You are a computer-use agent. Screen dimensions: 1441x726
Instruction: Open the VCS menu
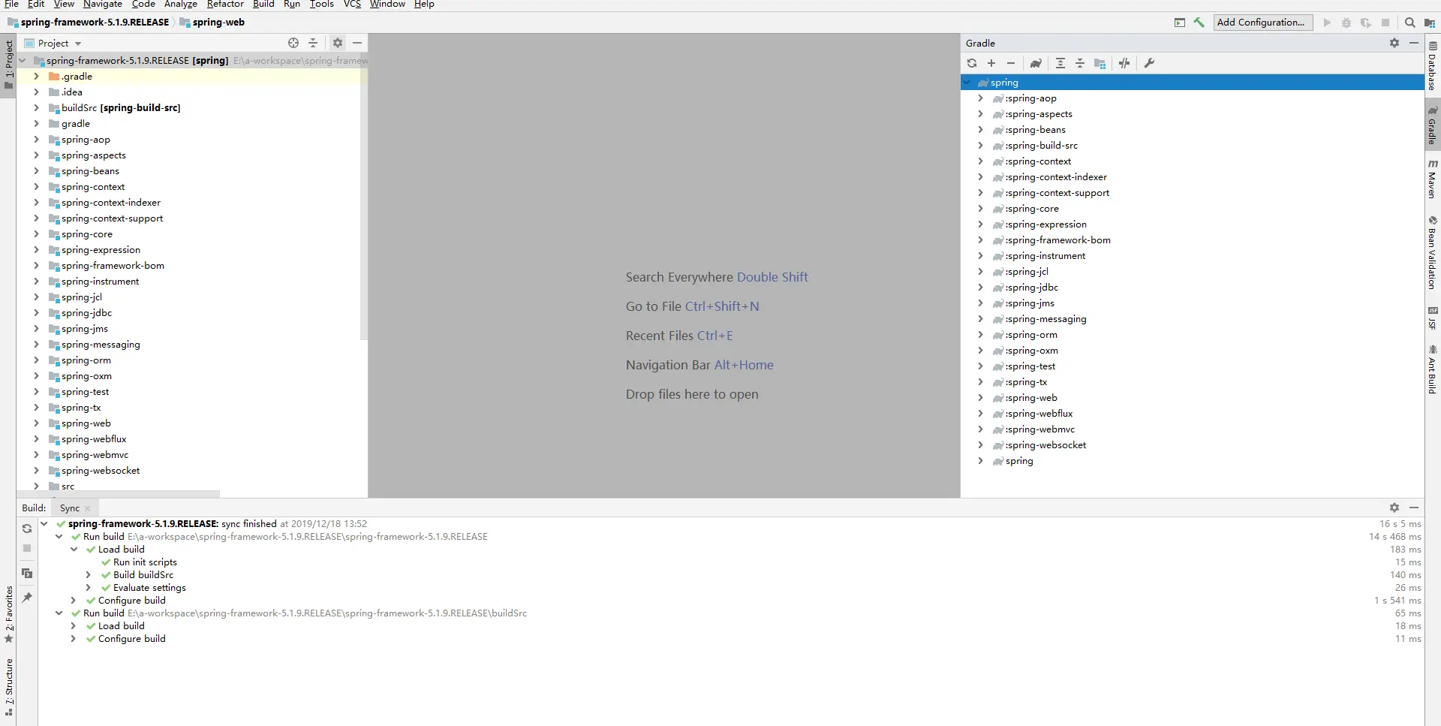(x=352, y=5)
